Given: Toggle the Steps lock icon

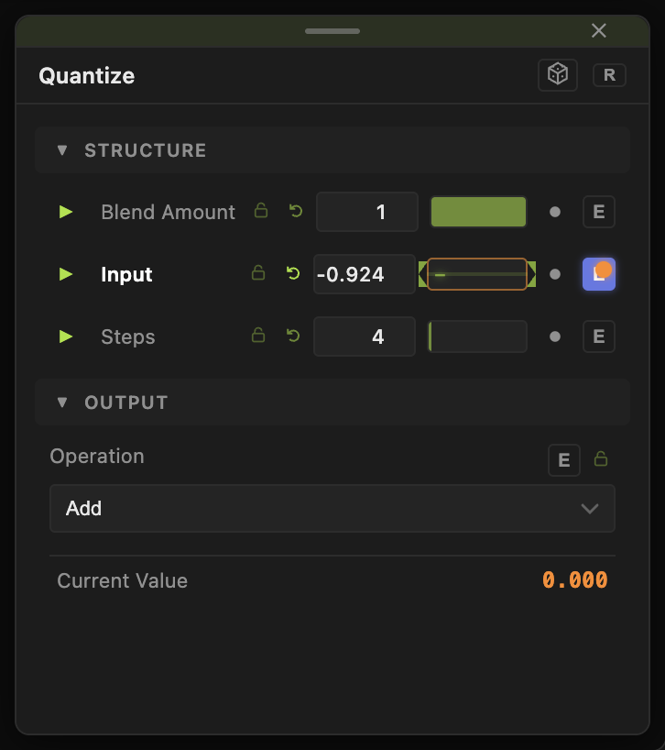Looking at the screenshot, I should [258, 335].
